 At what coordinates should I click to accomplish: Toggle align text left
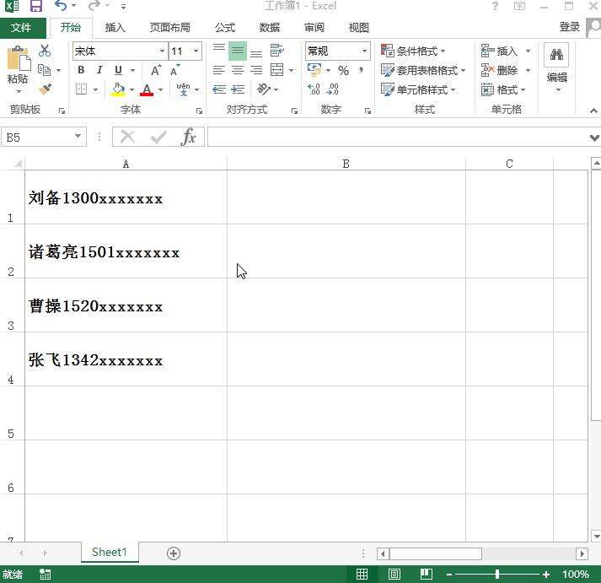click(x=219, y=70)
